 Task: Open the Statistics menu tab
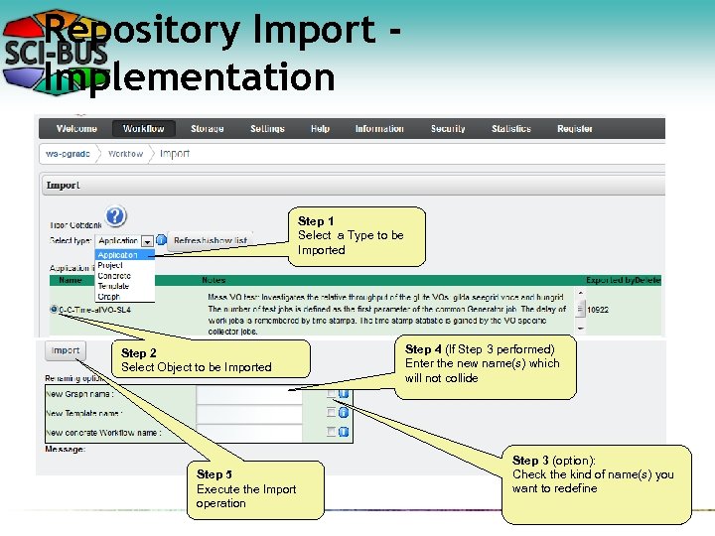pos(511,129)
